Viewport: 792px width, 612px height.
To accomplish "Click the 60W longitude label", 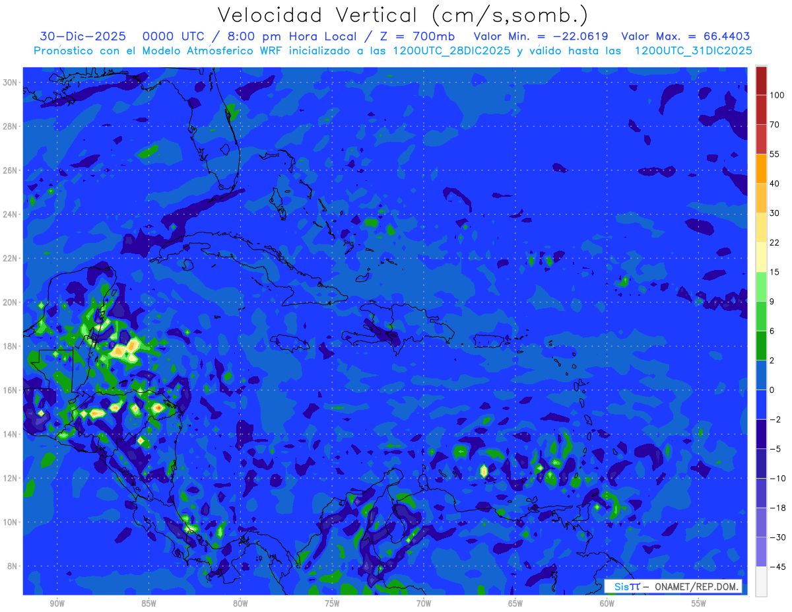I will (x=607, y=603).
